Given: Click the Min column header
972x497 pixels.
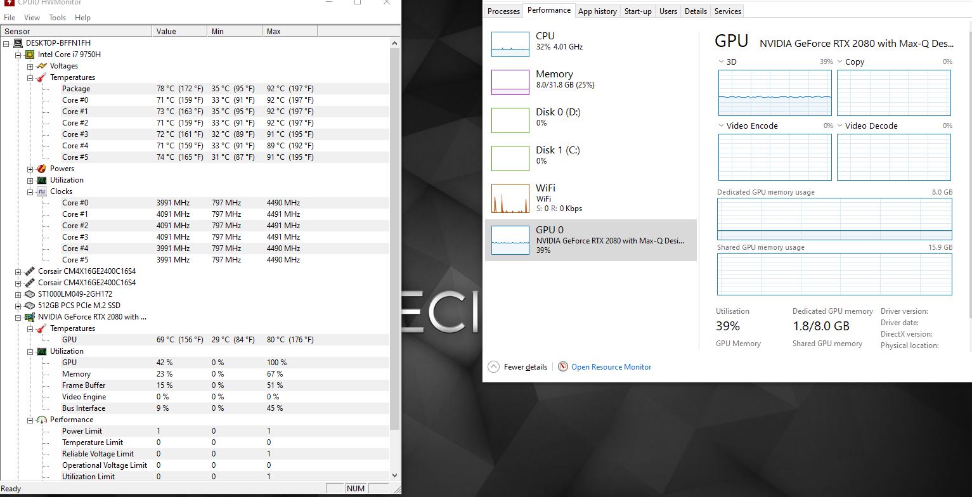Looking at the screenshot, I should point(235,31).
